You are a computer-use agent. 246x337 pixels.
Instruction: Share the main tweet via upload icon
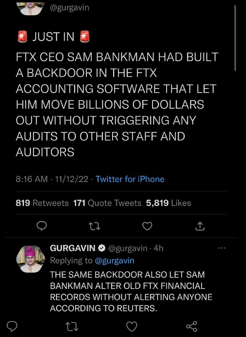click(200, 226)
